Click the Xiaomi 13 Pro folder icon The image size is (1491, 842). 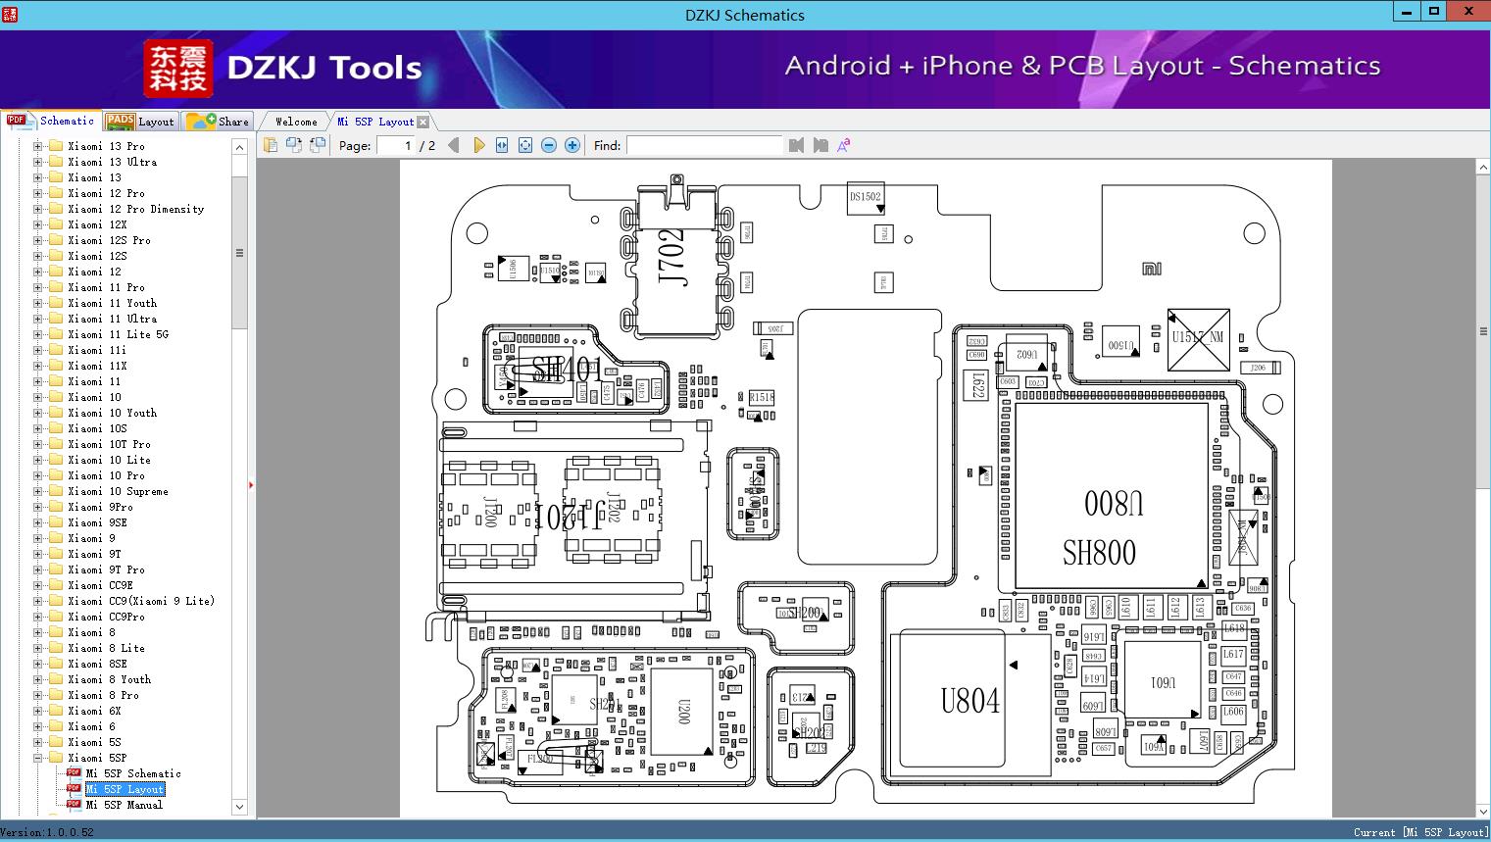(56, 146)
